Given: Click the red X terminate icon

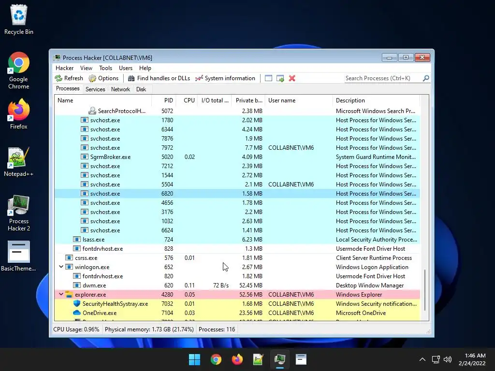Looking at the screenshot, I should pos(292,78).
